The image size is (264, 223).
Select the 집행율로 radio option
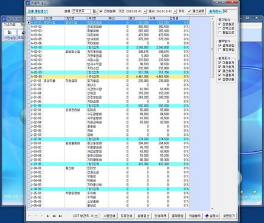pos(220,24)
